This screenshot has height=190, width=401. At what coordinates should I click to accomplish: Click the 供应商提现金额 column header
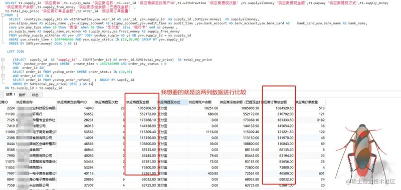(x=141, y=102)
